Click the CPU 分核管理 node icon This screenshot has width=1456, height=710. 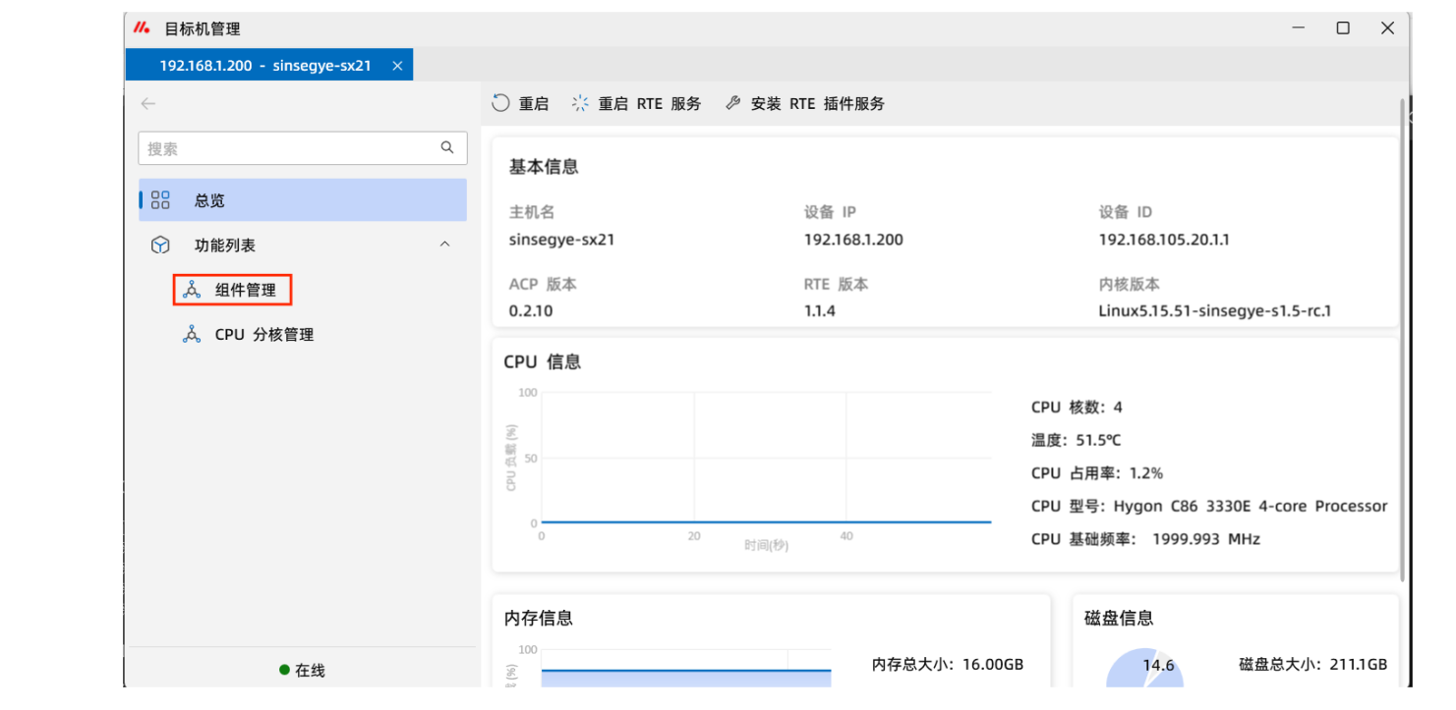coord(192,335)
